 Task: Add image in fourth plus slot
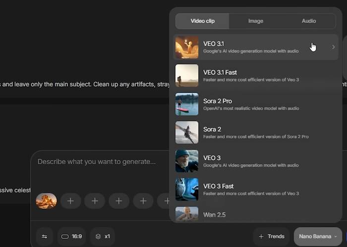tap(143, 201)
